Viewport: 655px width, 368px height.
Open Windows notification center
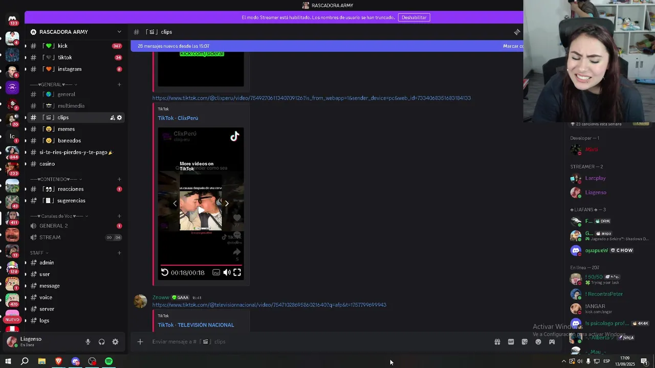pos(644,361)
